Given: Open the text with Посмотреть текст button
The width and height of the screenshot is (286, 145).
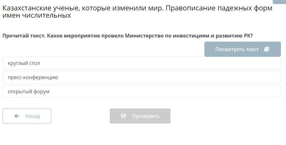Looking at the screenshot, I should click(x=242, y=49).
